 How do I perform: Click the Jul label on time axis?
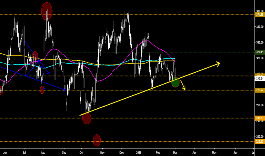click(24, 153)
